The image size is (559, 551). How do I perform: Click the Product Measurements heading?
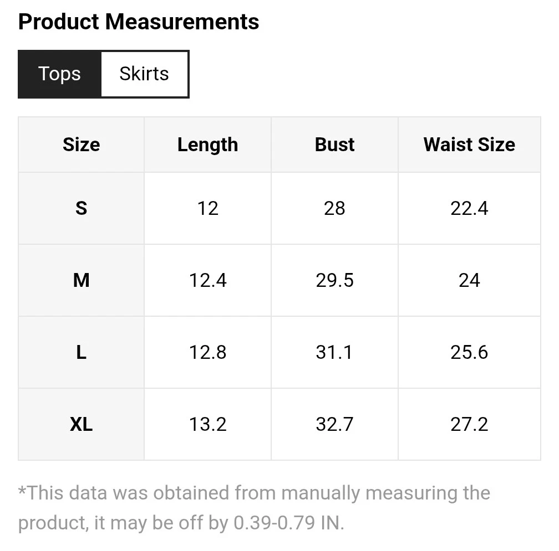pos(139,22)
